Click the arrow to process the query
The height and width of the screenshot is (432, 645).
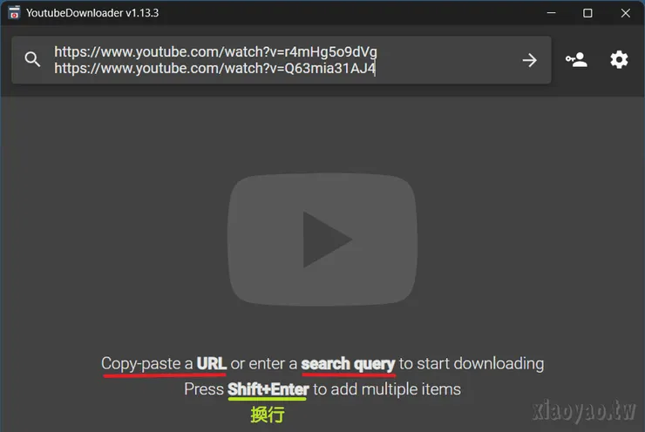click(529, 60)
